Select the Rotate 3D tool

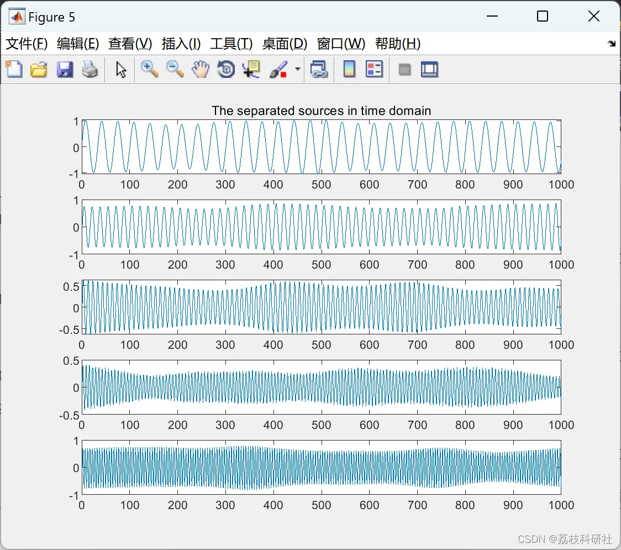226,70
